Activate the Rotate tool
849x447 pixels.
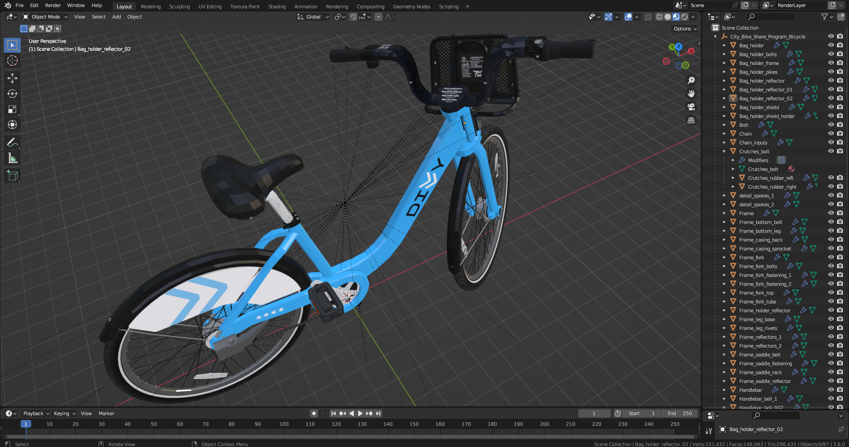pyautogui.click(x=12, y=94)
